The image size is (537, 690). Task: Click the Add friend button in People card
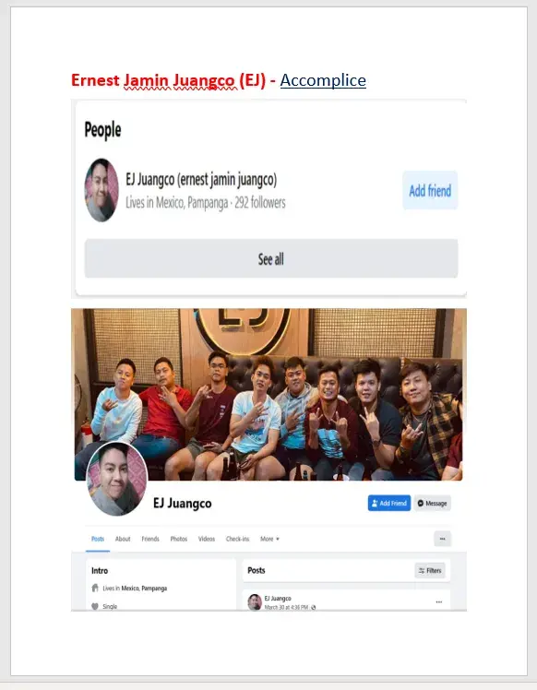(430, 191)
